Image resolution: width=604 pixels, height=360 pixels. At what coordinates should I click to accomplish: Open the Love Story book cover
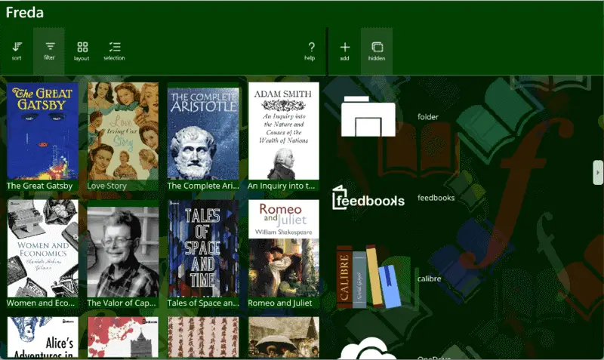pyautogui.click(x=123, y=131)
